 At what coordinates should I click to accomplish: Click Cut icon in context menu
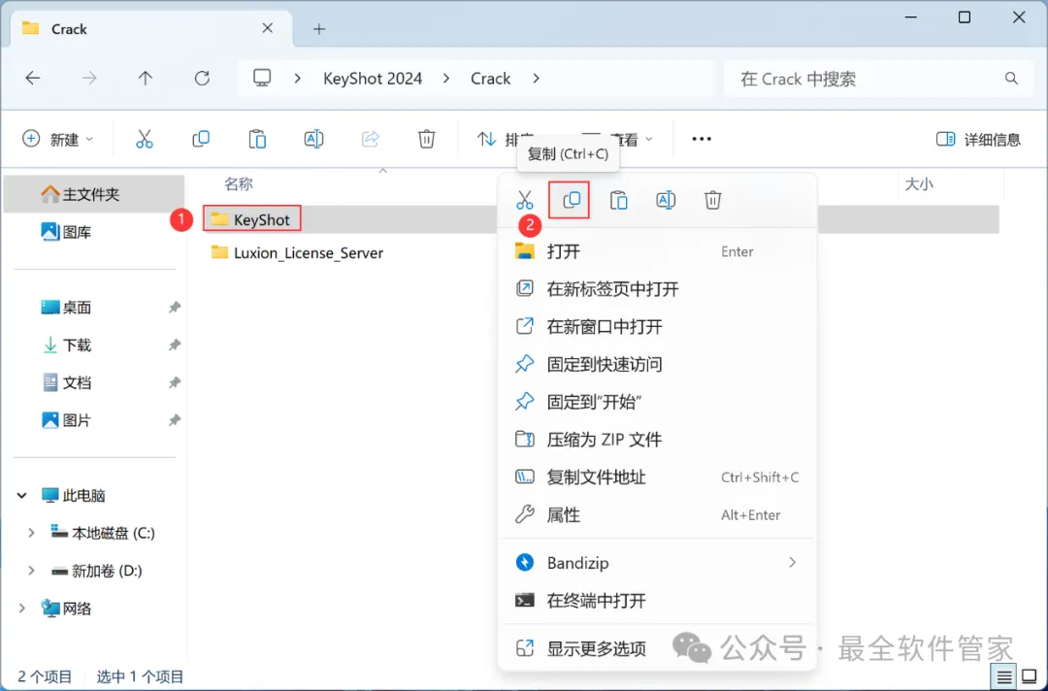(x=525, y=200)
